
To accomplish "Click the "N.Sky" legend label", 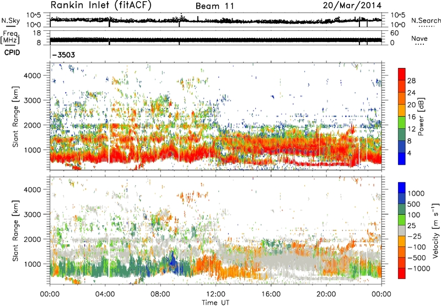I will point(10,20).
